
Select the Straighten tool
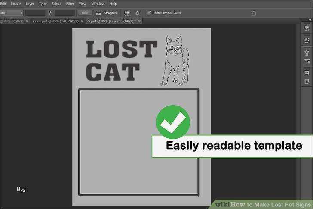[x=107, y=13]
